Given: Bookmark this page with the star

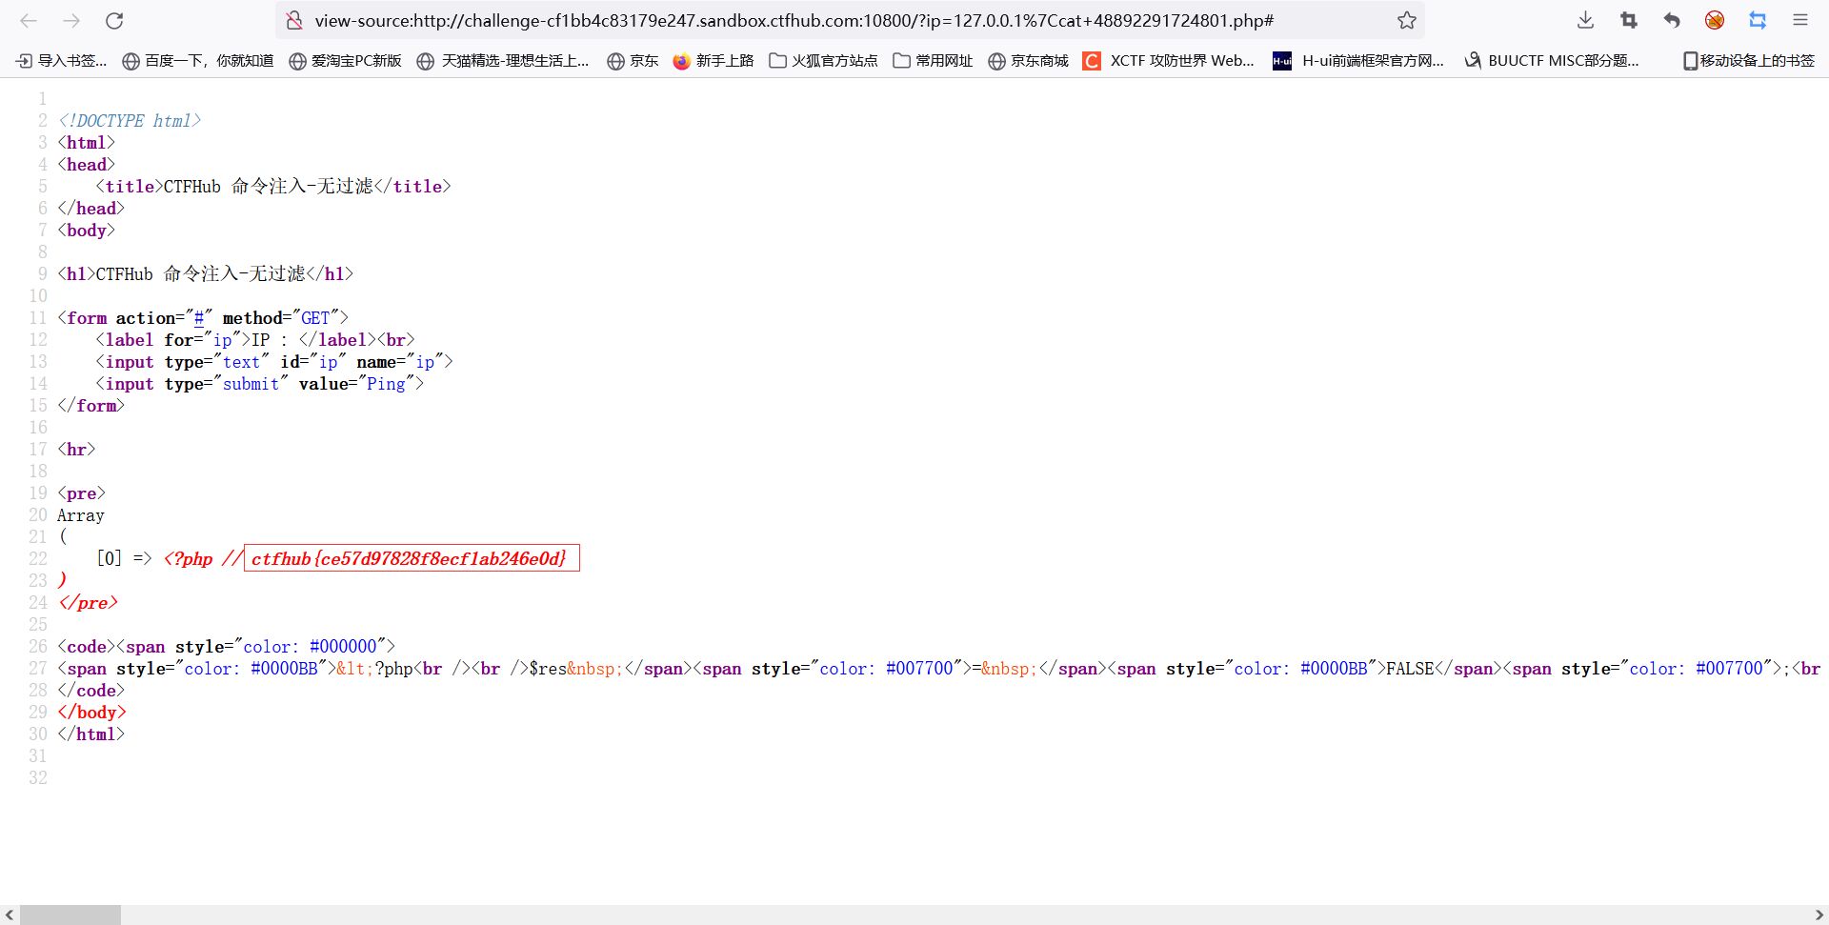Looking at the screenshot, I should click(1406, 20).
